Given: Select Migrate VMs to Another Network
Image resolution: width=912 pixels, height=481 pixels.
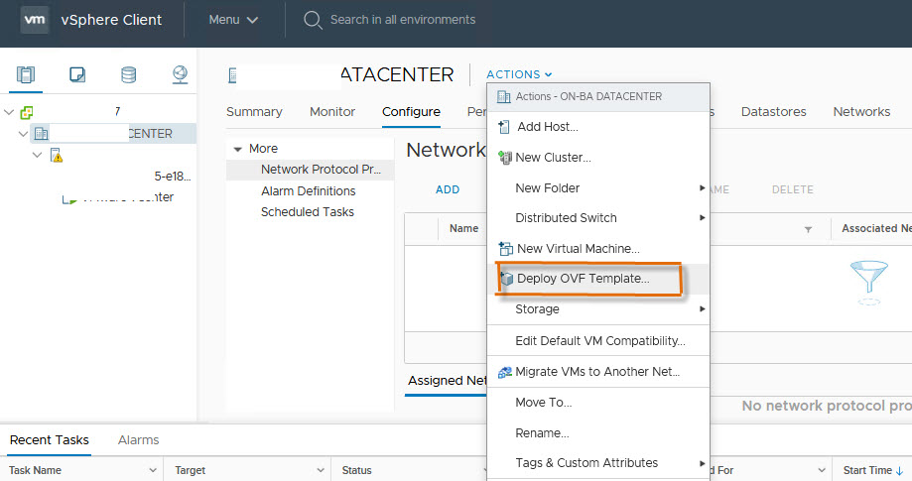Looking at the screenshot, I should pyautogui.click(x=596, y=372).
